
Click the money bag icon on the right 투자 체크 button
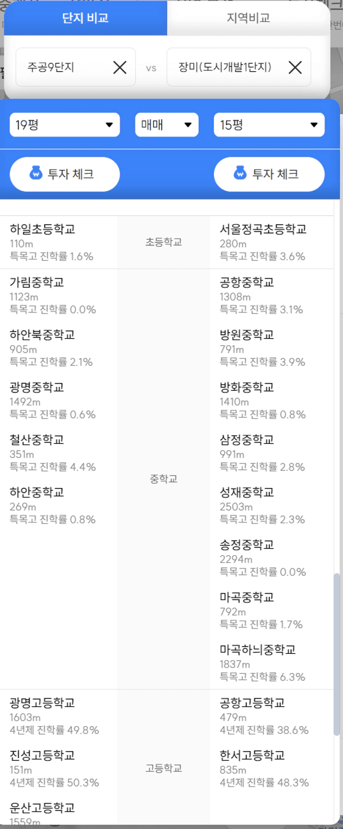[x=240, y=173]
